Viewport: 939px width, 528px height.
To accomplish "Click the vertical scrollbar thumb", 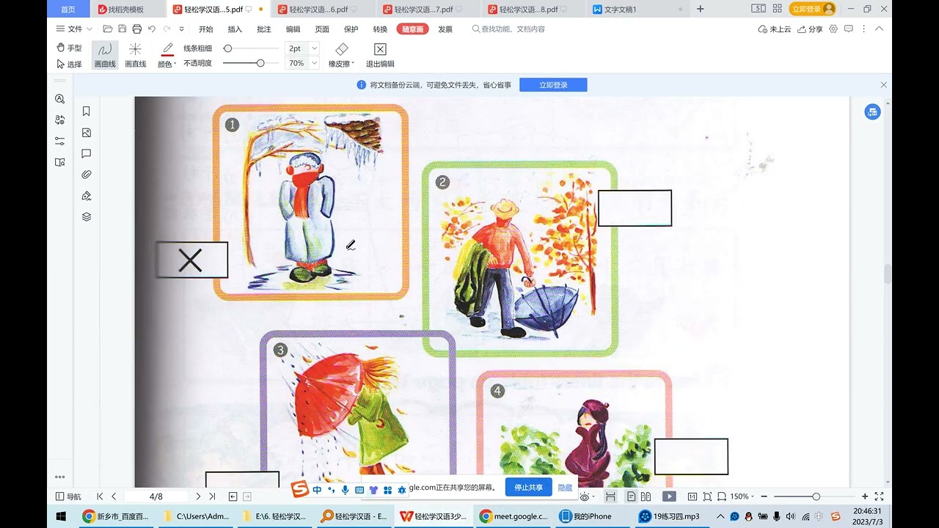I will pyautogui.click(x=888, y=274).
